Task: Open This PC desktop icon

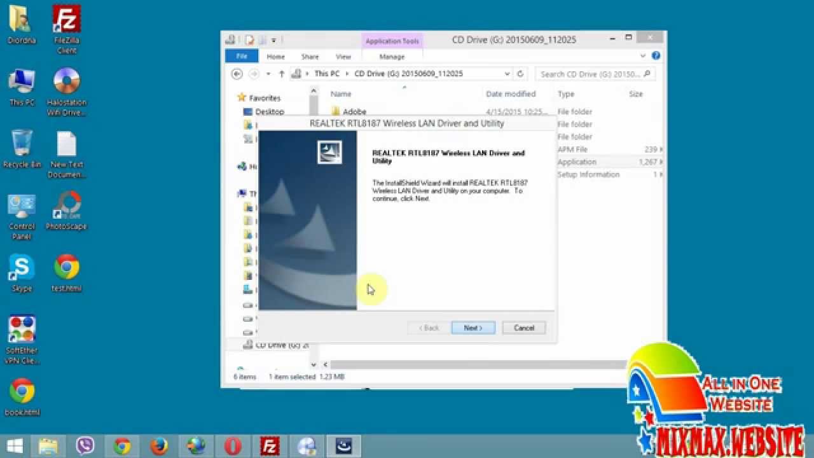Action: pyautogui.click(x=22, y=88)
